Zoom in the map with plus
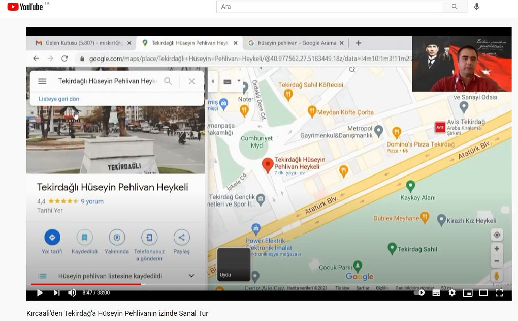Screen dimensions: 518x321 [497, 249]
